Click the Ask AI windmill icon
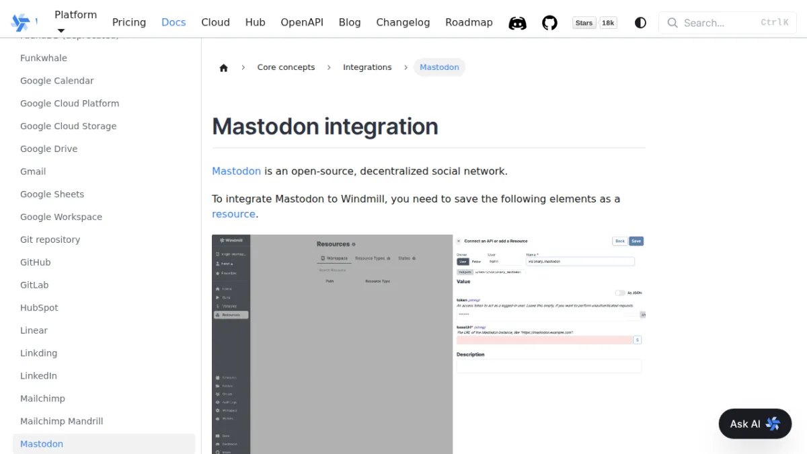The width and height of the screenshot is (807, 454). 773,424
